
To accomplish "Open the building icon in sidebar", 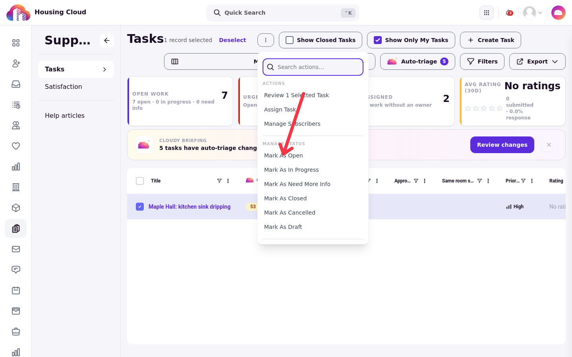I will pos(16,187).
